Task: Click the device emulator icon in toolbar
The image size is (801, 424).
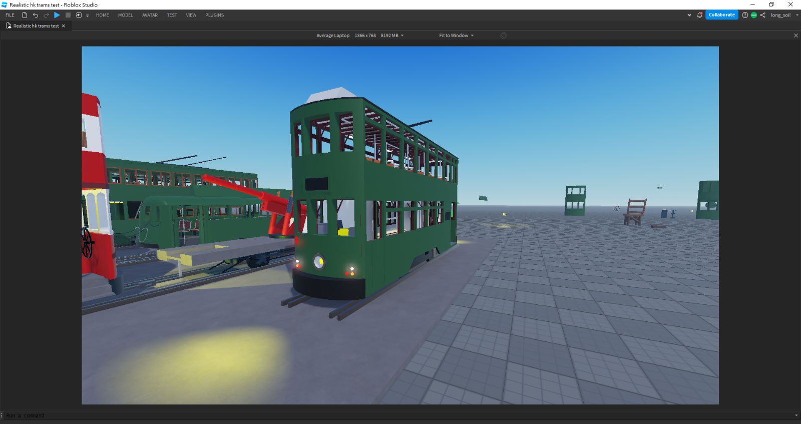Action: click(79, 15)
